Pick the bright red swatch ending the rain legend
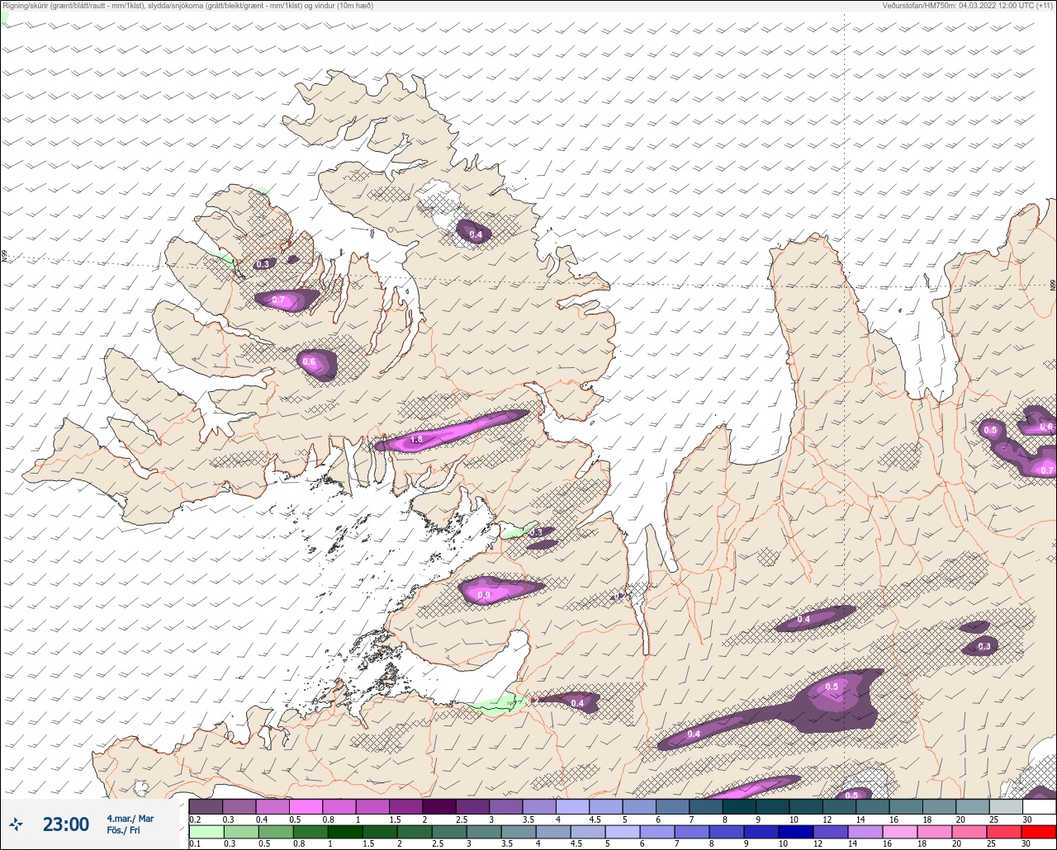The width and height of the screenshot is (1057, 850). tap(1039, 831)
